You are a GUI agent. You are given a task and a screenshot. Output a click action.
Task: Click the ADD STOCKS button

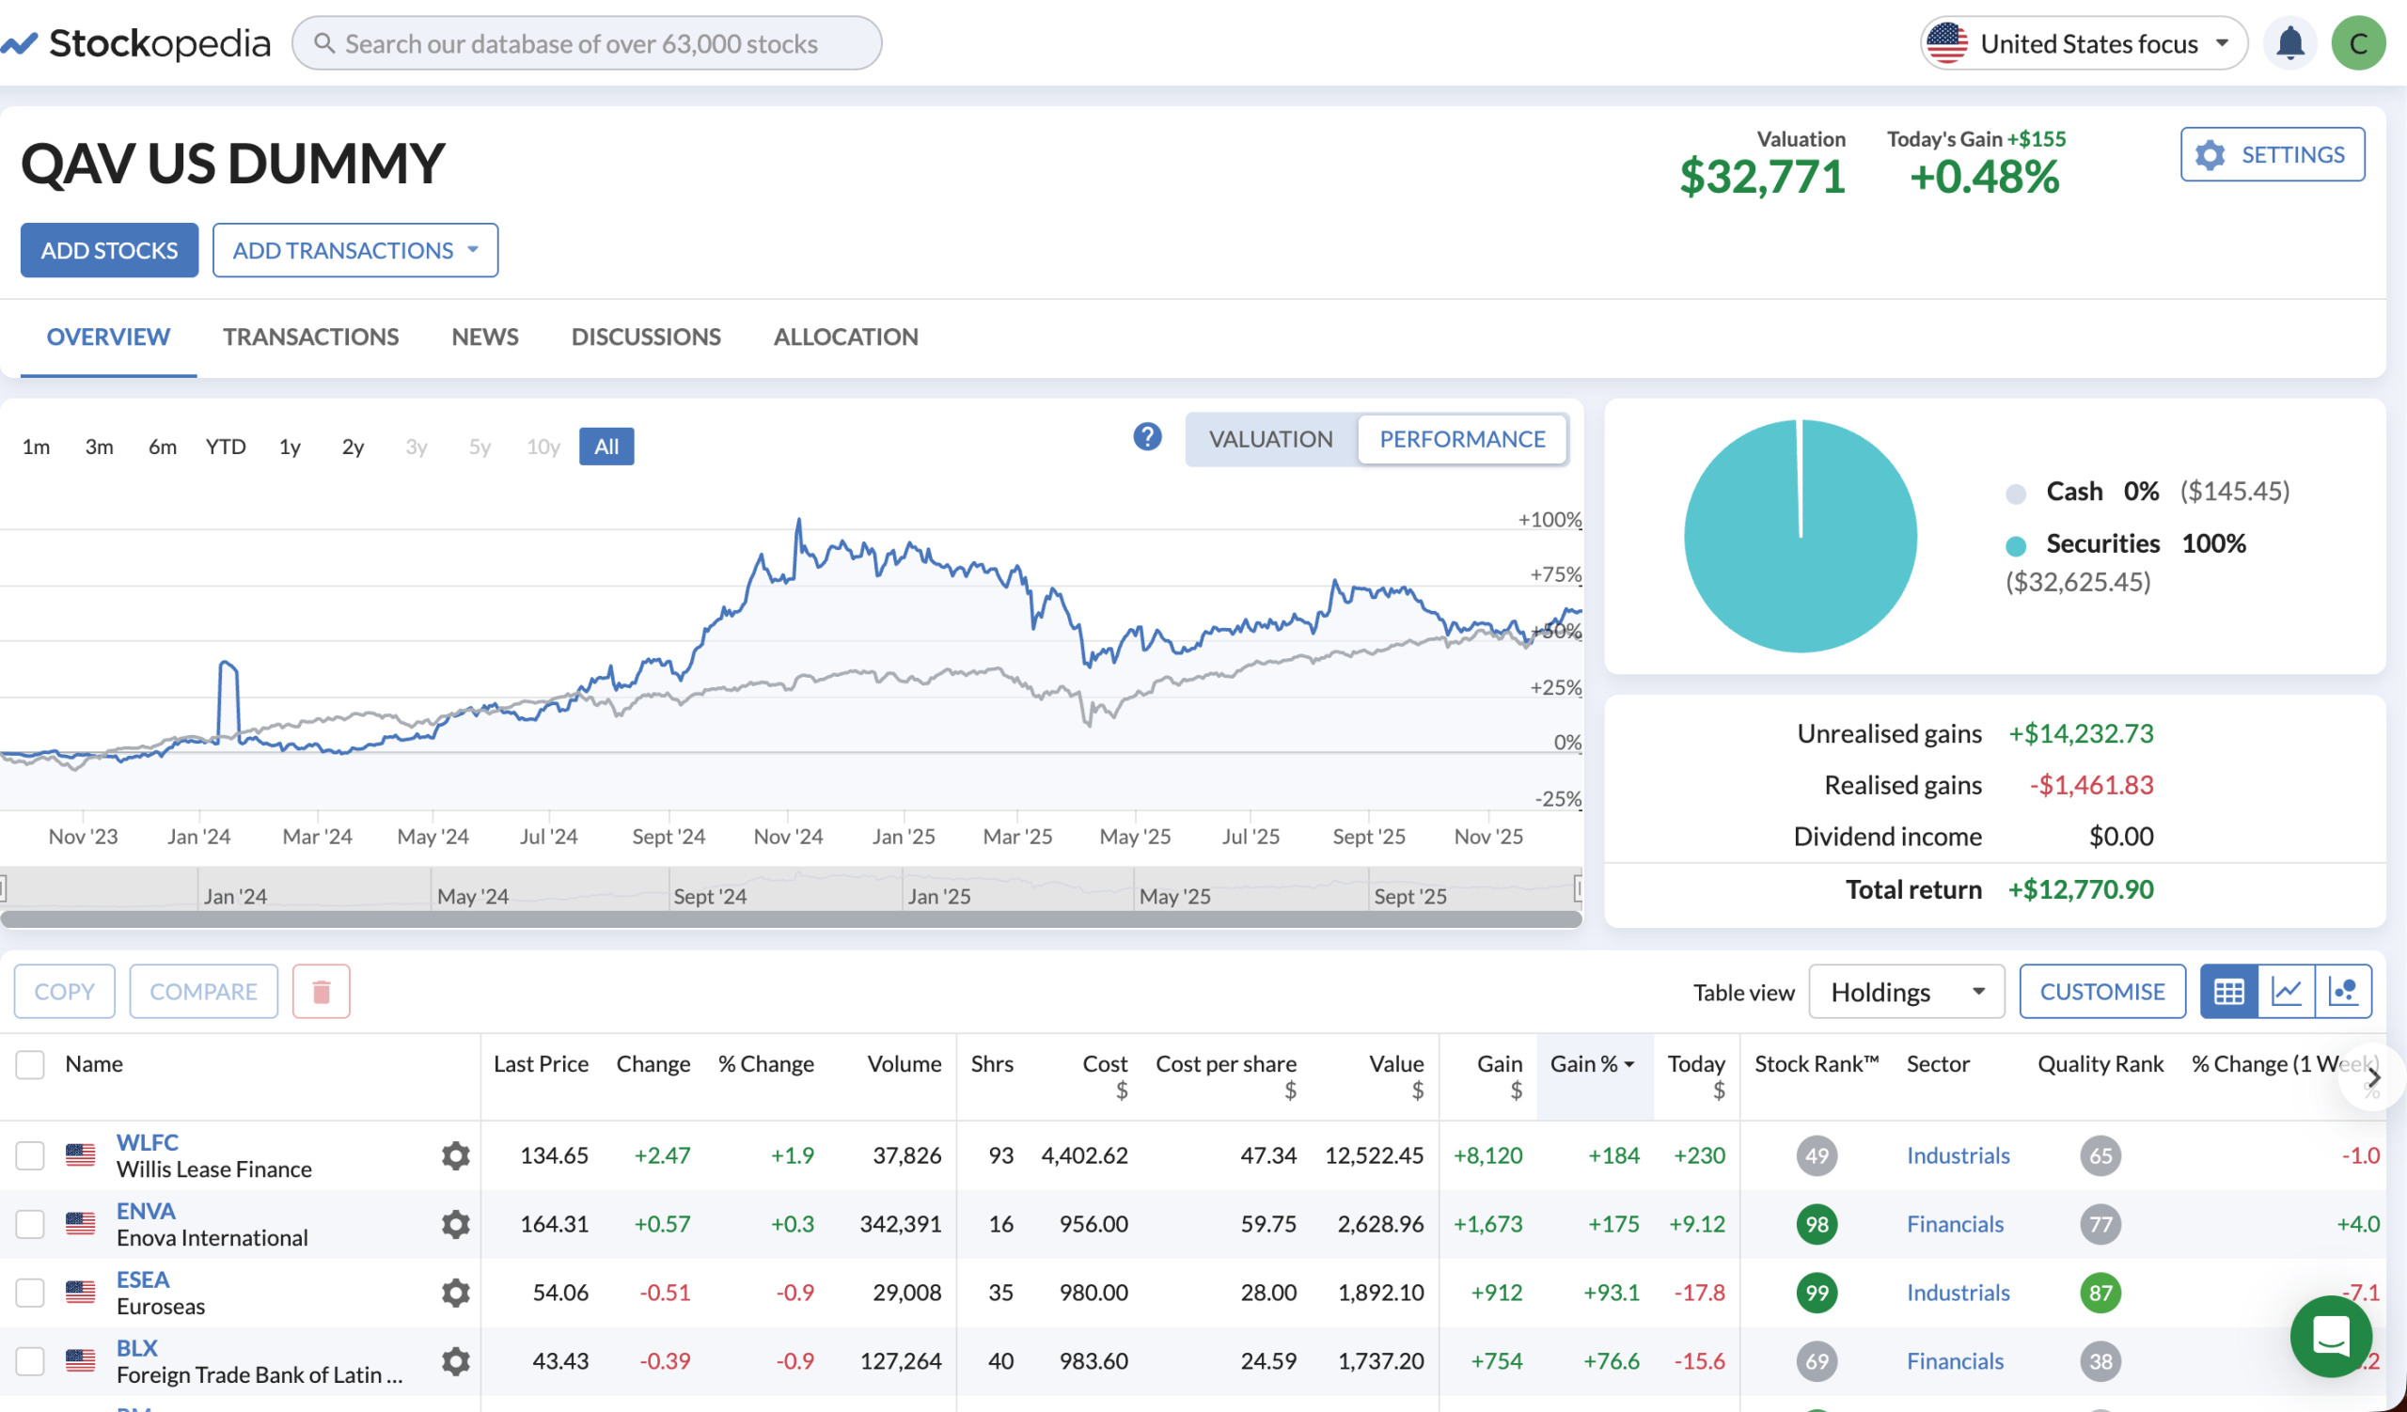click(x=109, y=249)
